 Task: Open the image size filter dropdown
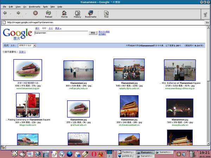27,46
